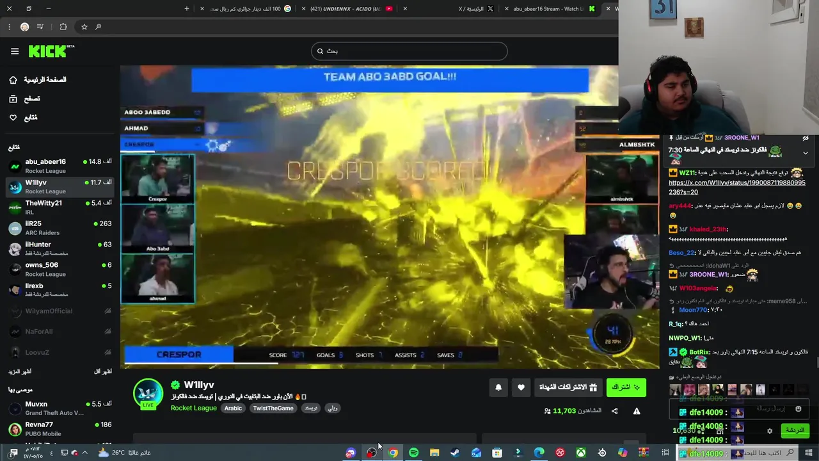This screenshot has width=819, height=461.
Task: Toggle notification bell for W1llyv
Action: 498,387
